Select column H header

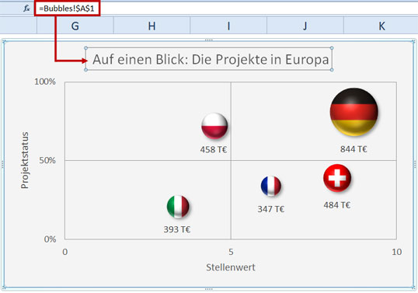click(152, 26)
